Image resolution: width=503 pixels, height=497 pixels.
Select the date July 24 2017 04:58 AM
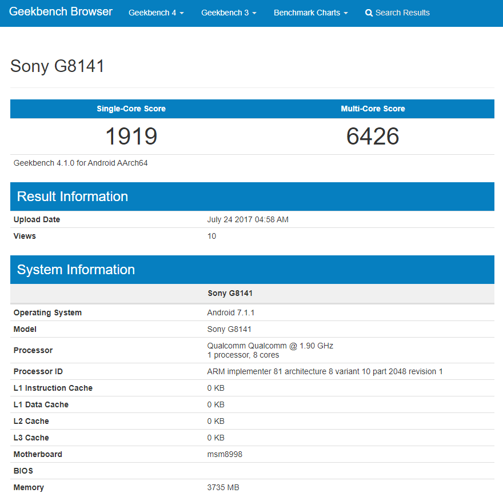(x=247, y=219)
